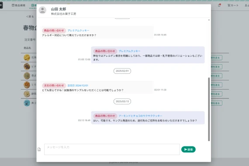Open アーモンドとチョコのサクサククッキー product link
This screenshot has width=249, height=166.
click(x=140, y=116)
